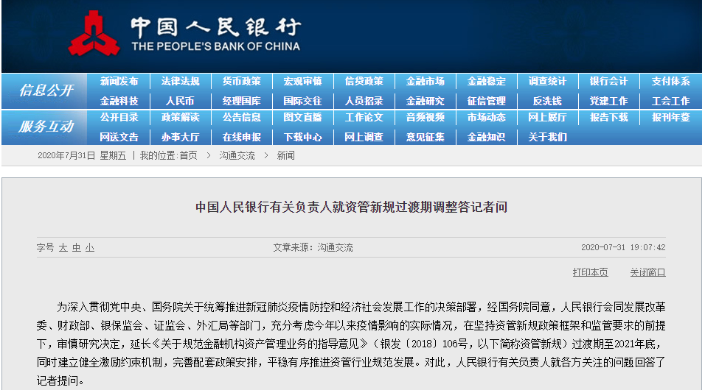Image resolution: width=705 pixels, height=390 pixels.
Task: Set font size to 大
Action: (x=63, y=248)
